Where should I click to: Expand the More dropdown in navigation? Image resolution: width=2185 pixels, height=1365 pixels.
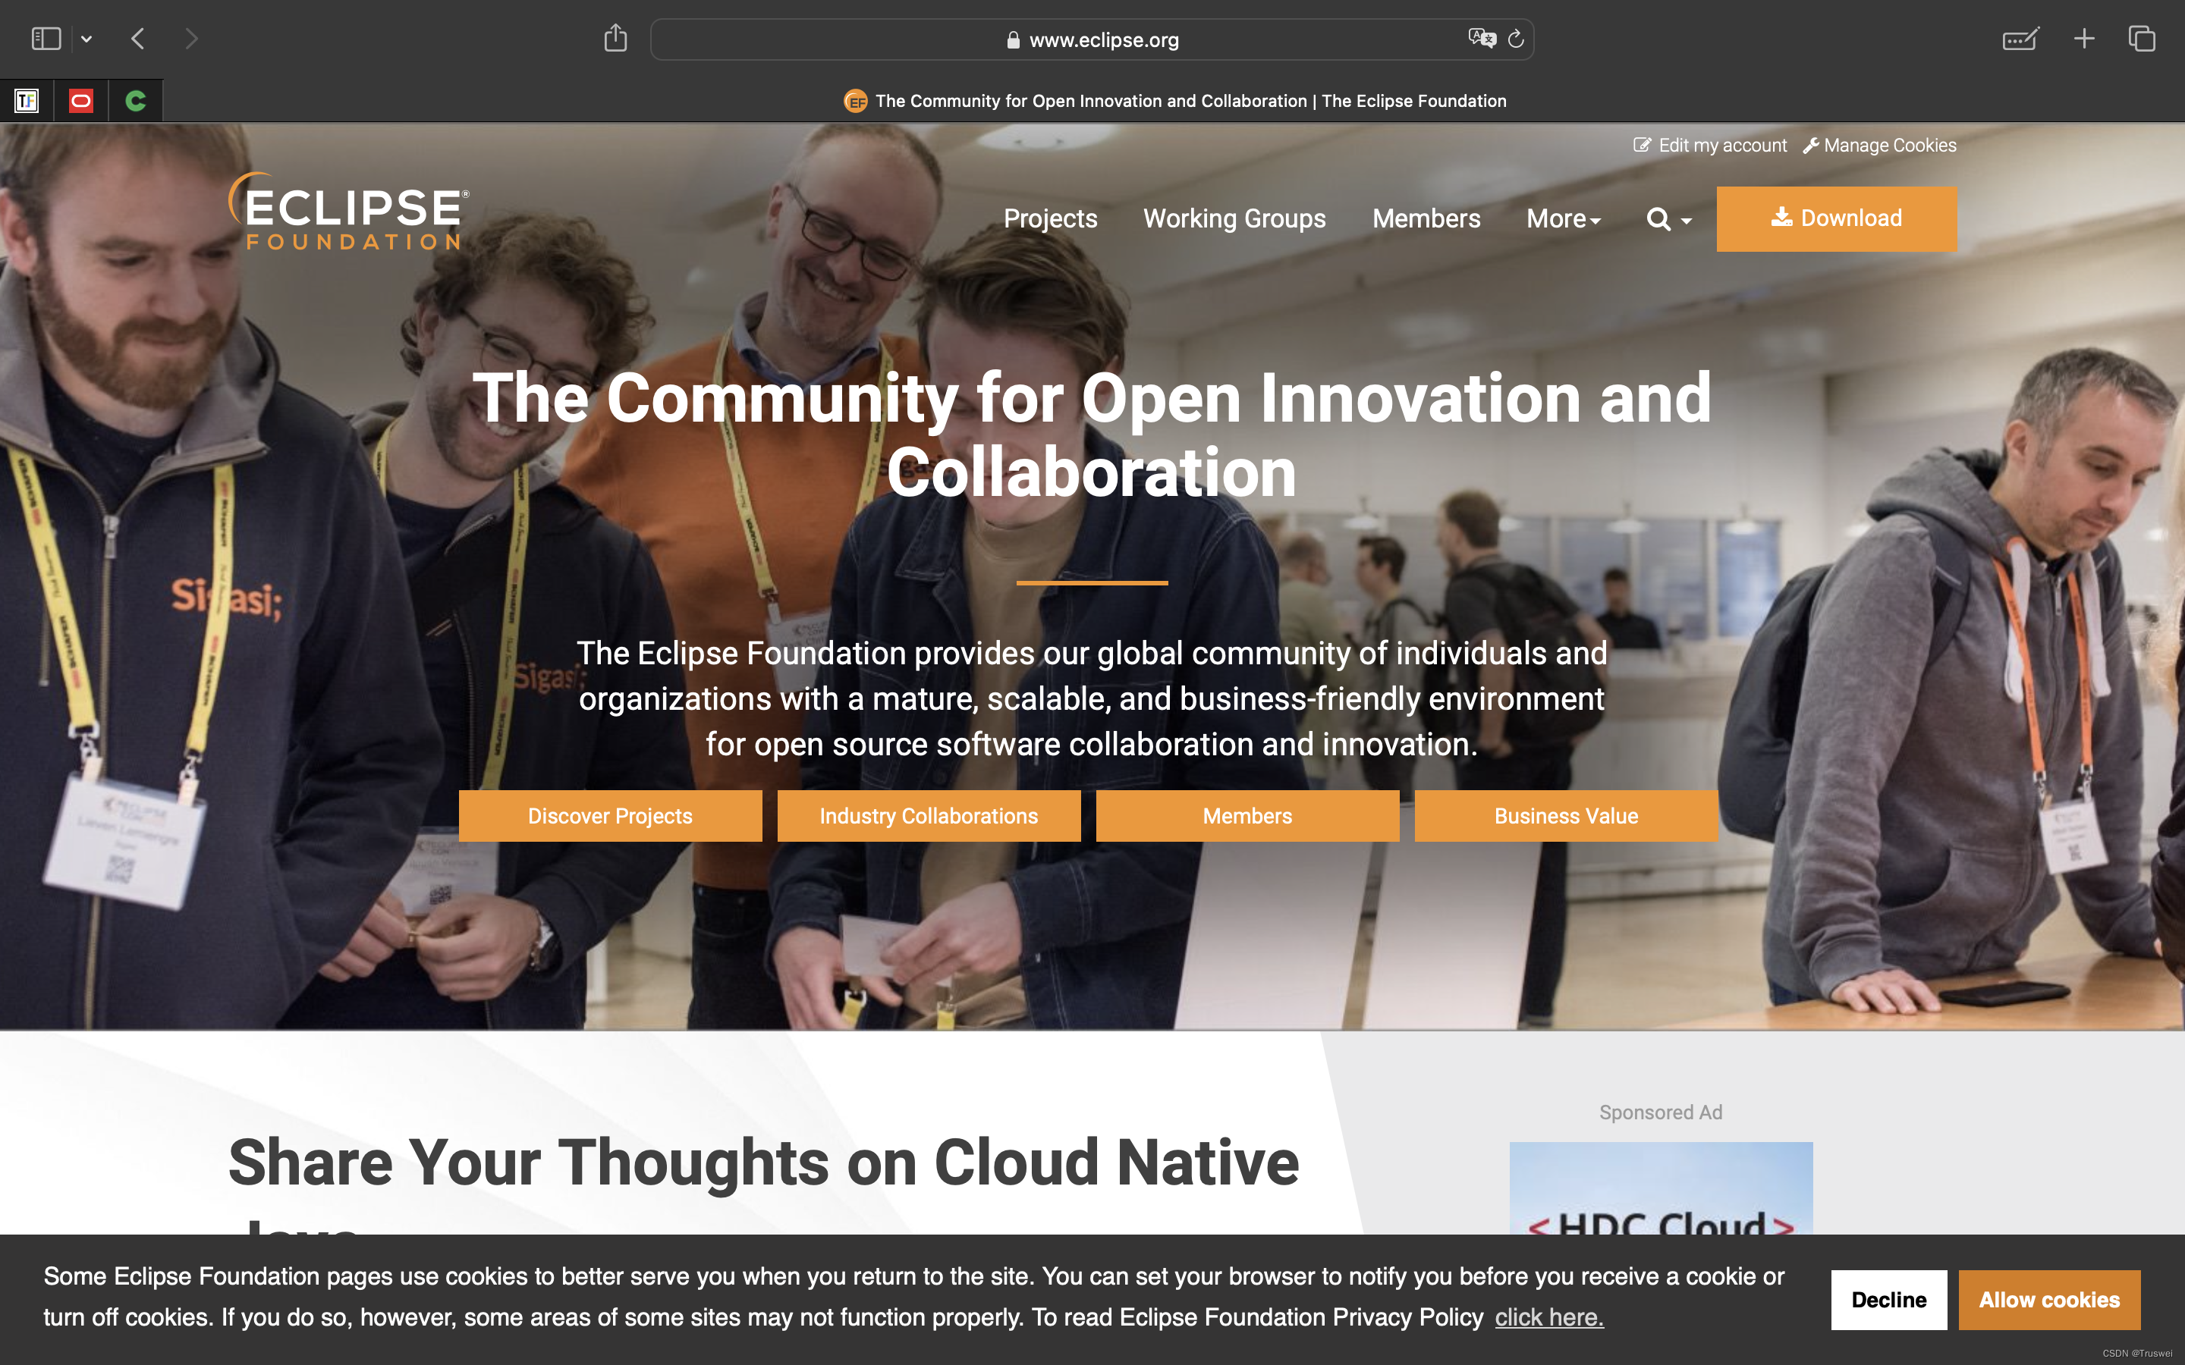point(1562,218)
